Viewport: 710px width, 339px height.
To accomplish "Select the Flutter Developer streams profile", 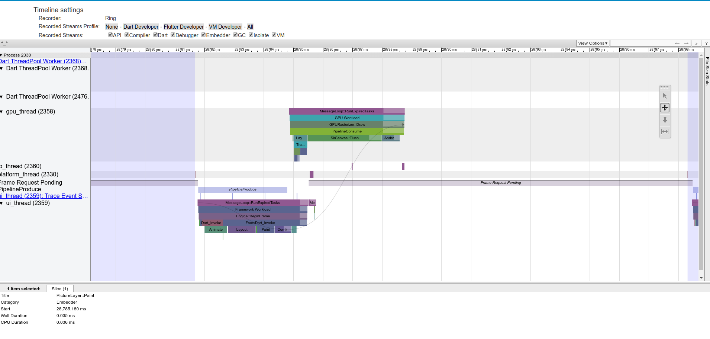I will (x=184, y=26).
